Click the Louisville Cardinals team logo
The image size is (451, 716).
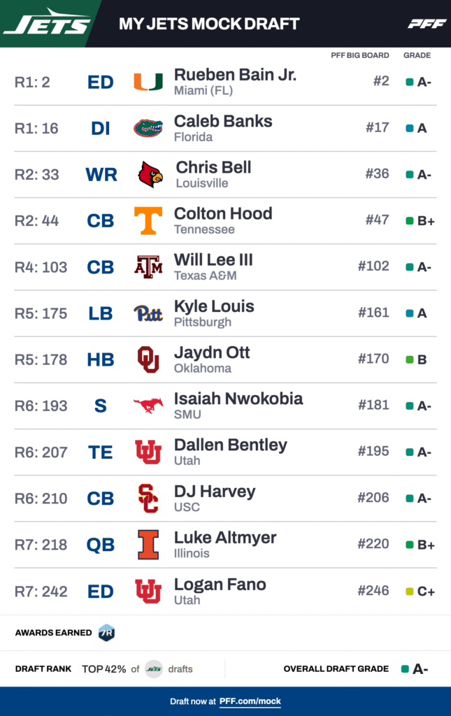point(150,174)
